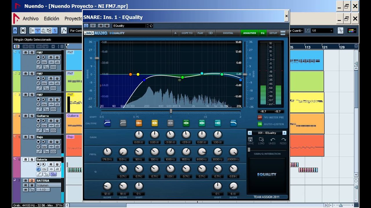
Task: Click the 176.0 Hz frequency knob
Action: click(x=107, y=152)
